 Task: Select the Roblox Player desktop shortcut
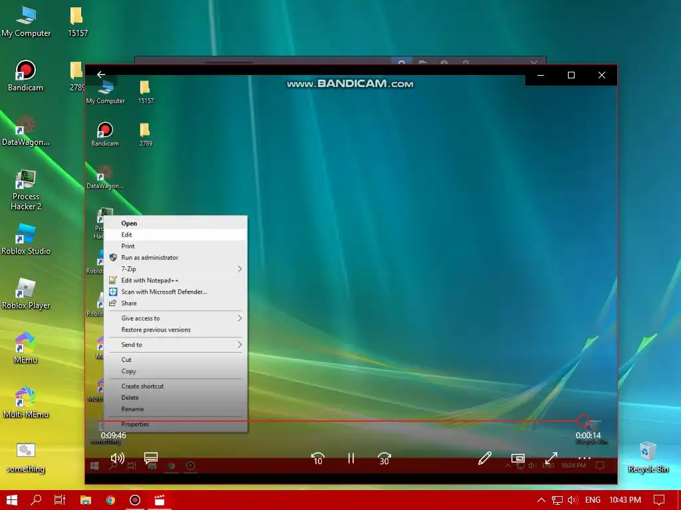coord(26,294)
